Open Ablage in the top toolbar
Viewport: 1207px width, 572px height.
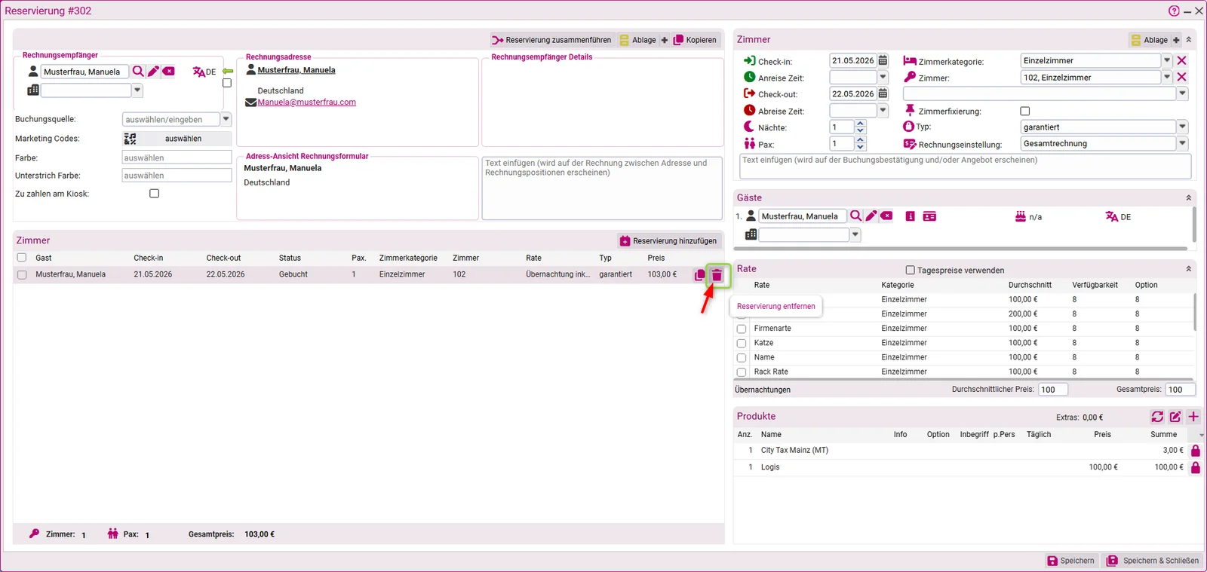[638, 40]
